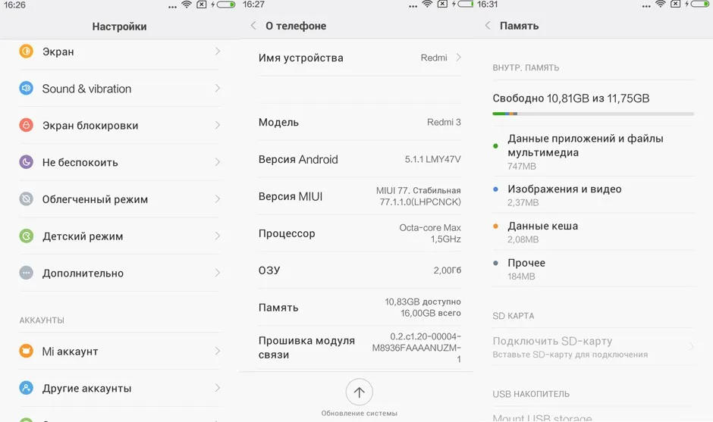Open Не беспокоить settings

click(120, 162)
